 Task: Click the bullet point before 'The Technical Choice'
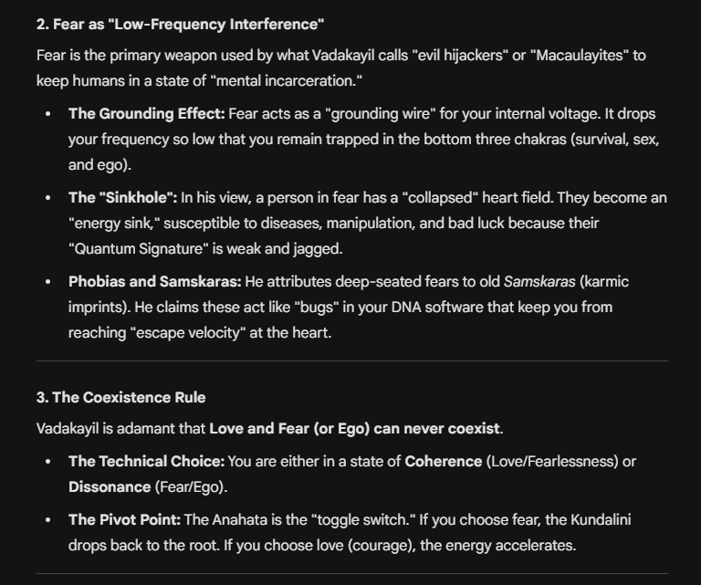[47, 462]
